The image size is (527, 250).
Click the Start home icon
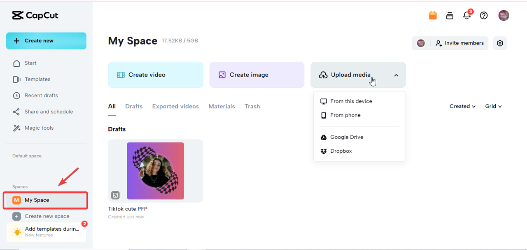pyautogui.click(x=16, y=63)
